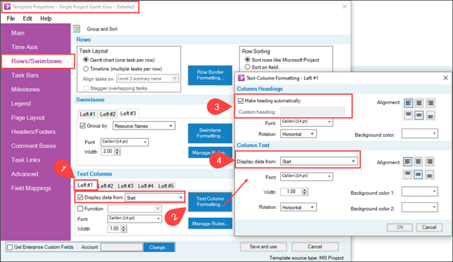Set column text vertical alignment to middle
Screen dimensions: 453x262
[x=418, y=174]
